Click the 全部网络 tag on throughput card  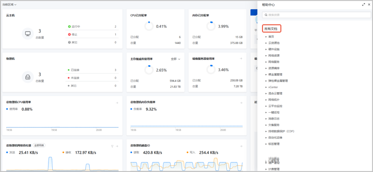39,145
